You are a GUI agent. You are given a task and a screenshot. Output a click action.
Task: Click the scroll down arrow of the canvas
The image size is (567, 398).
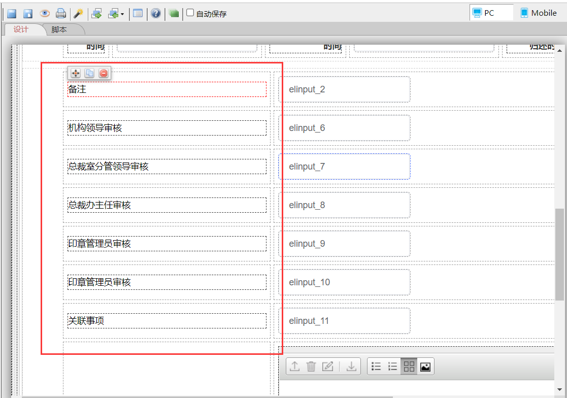click(x=559, y=390)
